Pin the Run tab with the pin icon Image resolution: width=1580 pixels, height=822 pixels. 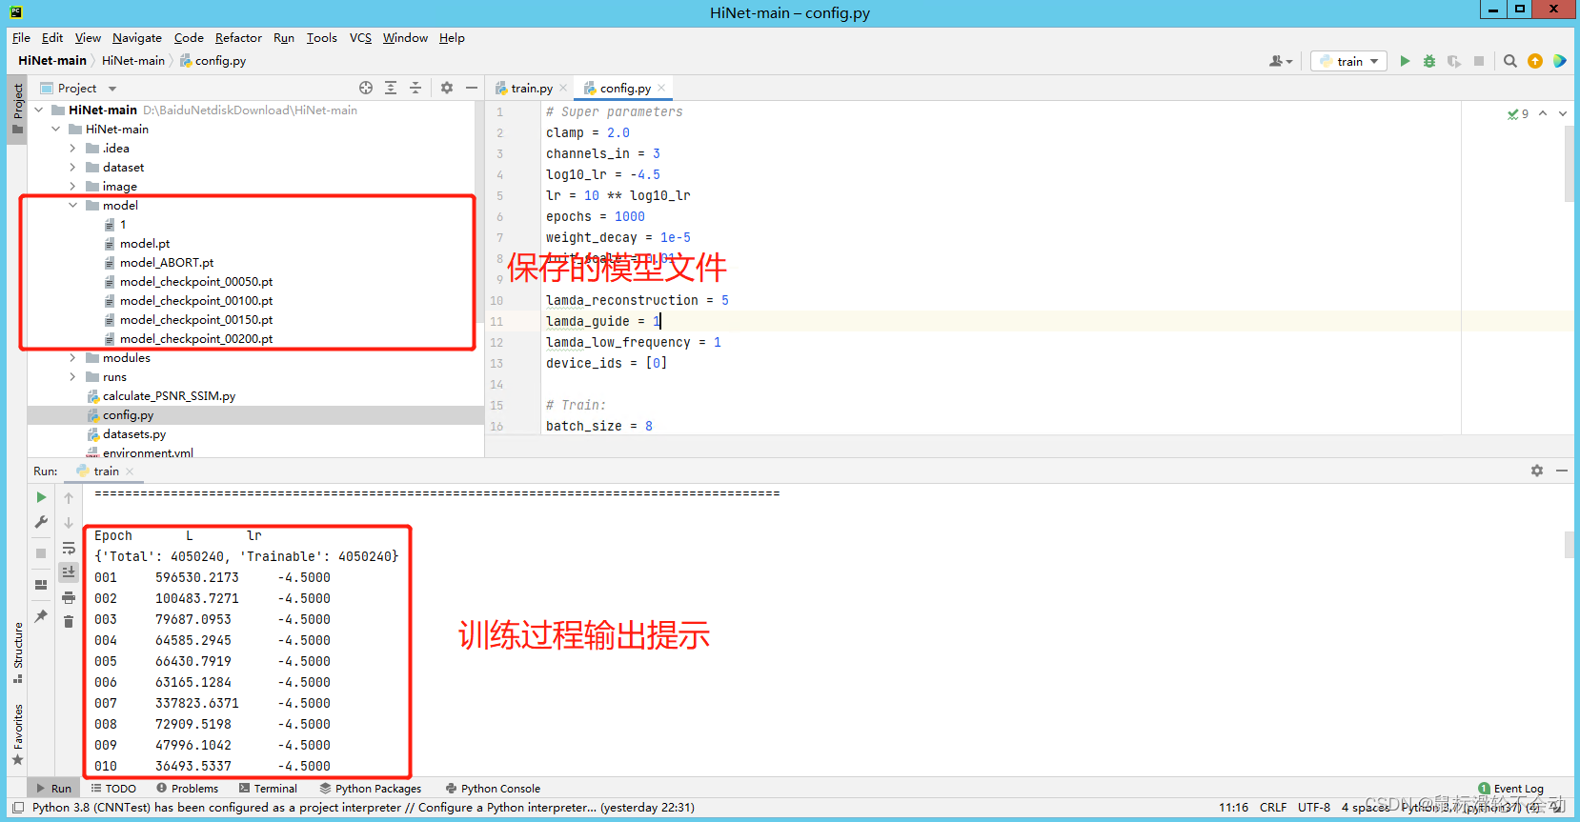(x=41, y=616)
